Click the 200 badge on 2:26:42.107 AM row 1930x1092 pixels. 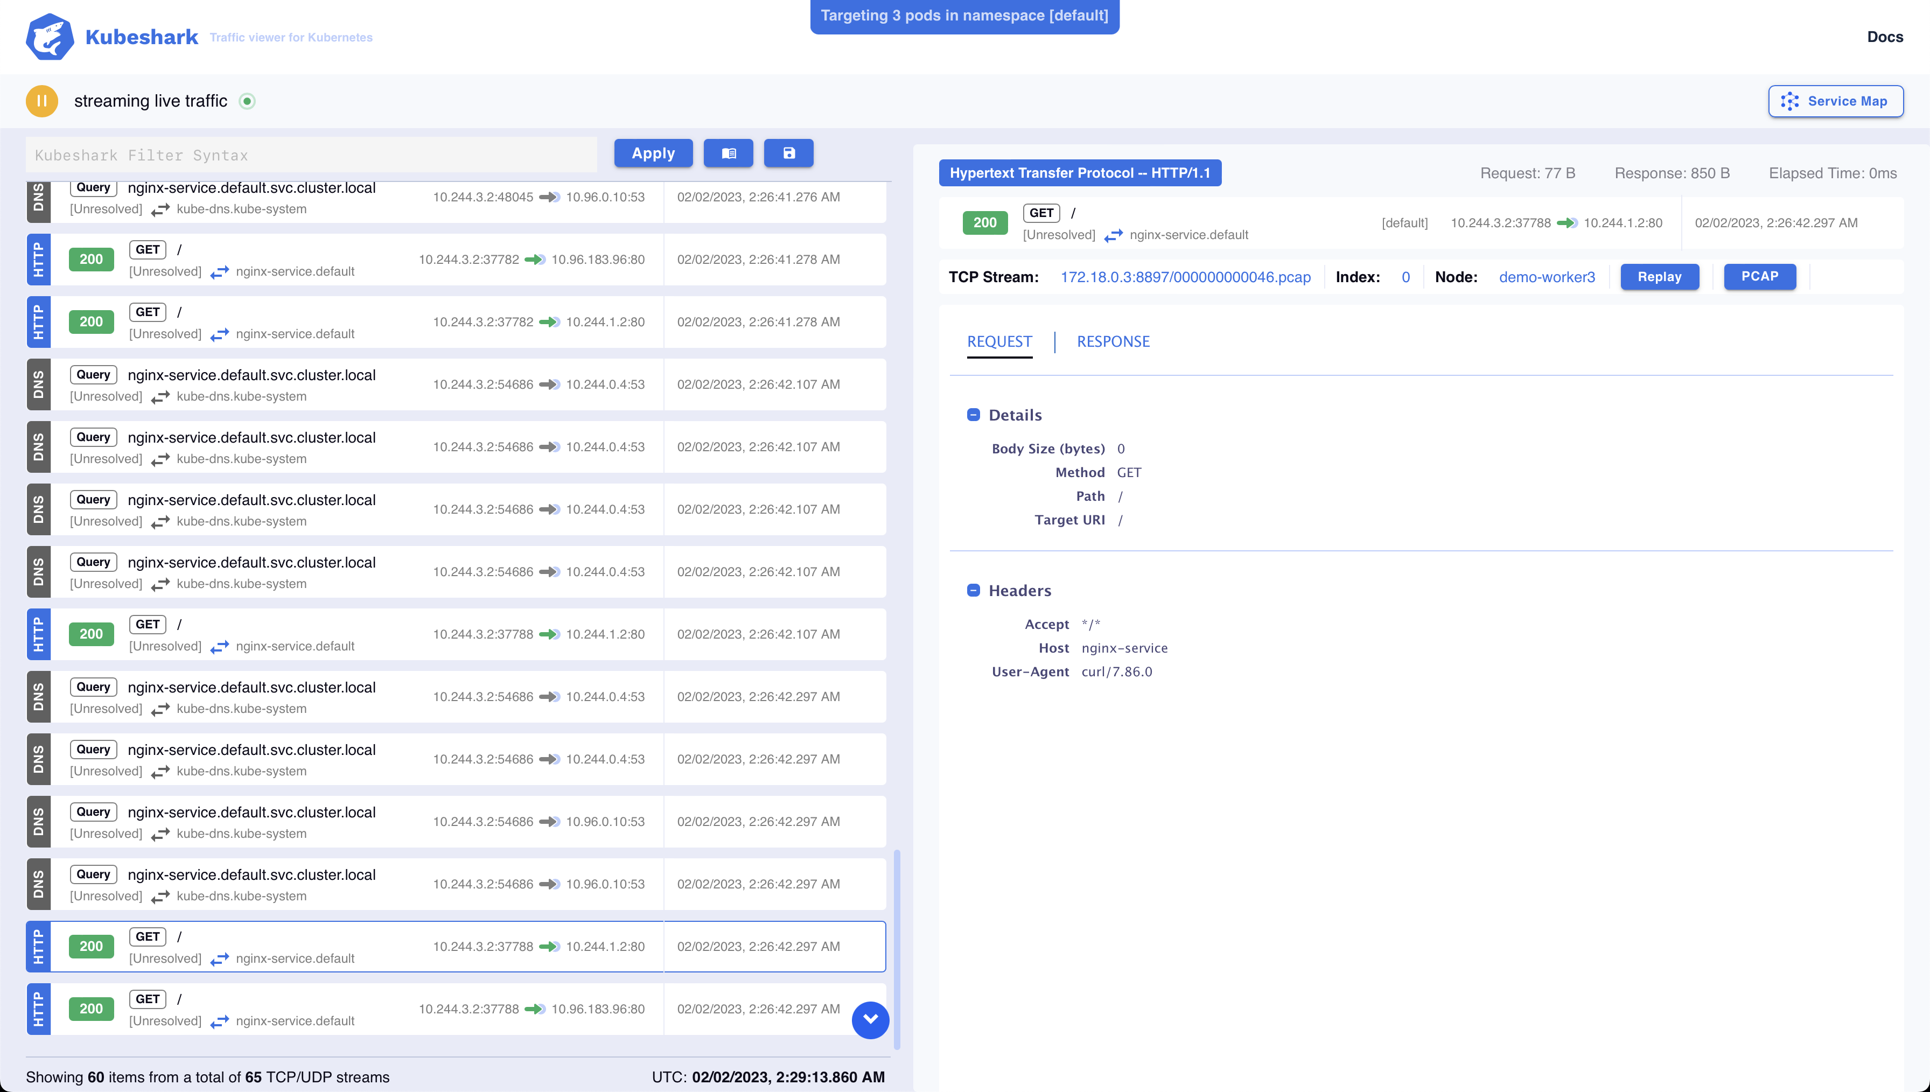tap(90, 634)
